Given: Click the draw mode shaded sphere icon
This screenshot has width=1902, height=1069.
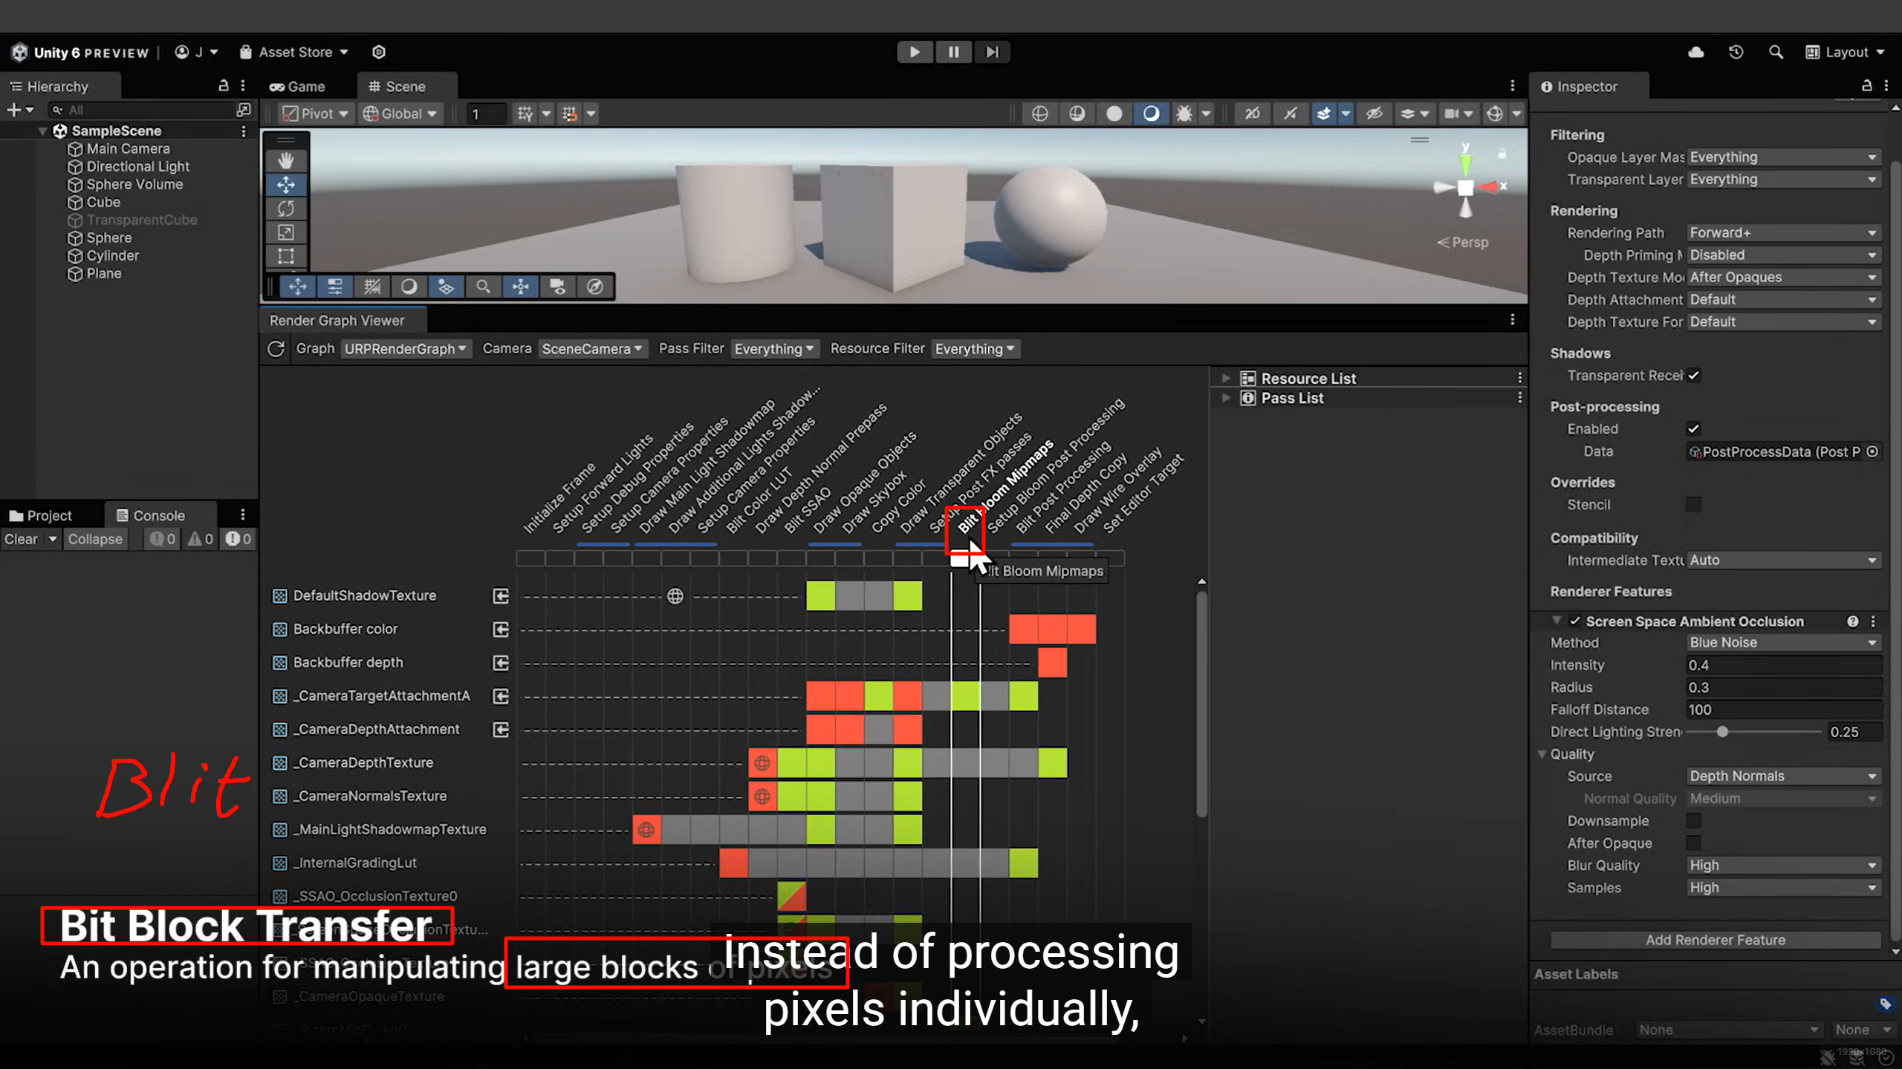Looking at the screenshot, I should click(x=1151, y=114).
